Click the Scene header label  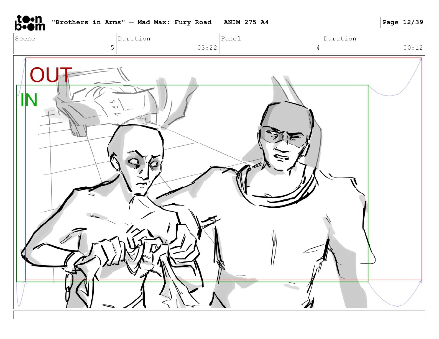[25, 38]
